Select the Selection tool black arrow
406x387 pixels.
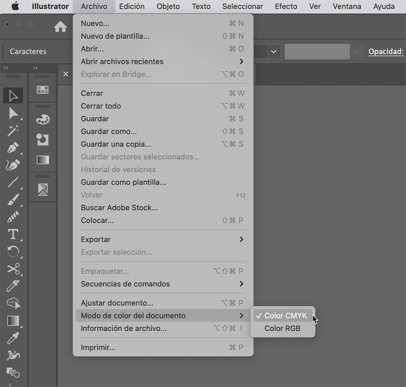pyautogui.click(x=13, y=96)
